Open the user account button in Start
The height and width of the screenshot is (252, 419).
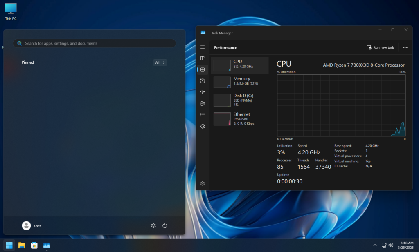[x=32, y=226]
